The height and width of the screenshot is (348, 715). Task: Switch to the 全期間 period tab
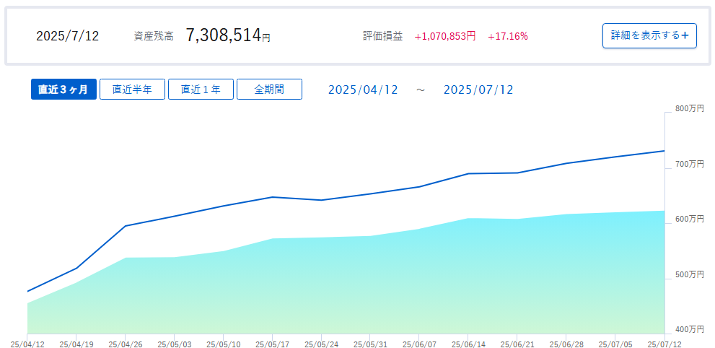[x=270, y=90]
